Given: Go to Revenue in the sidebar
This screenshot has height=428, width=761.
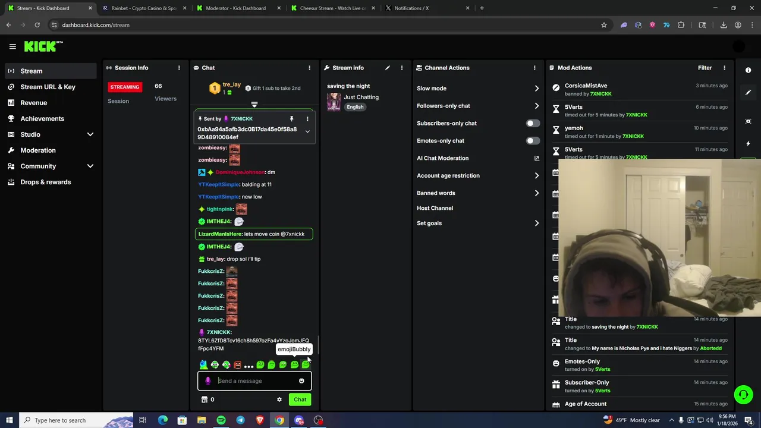Looking at the screenshot, I should pyautogui.click(x=51, y=103).
